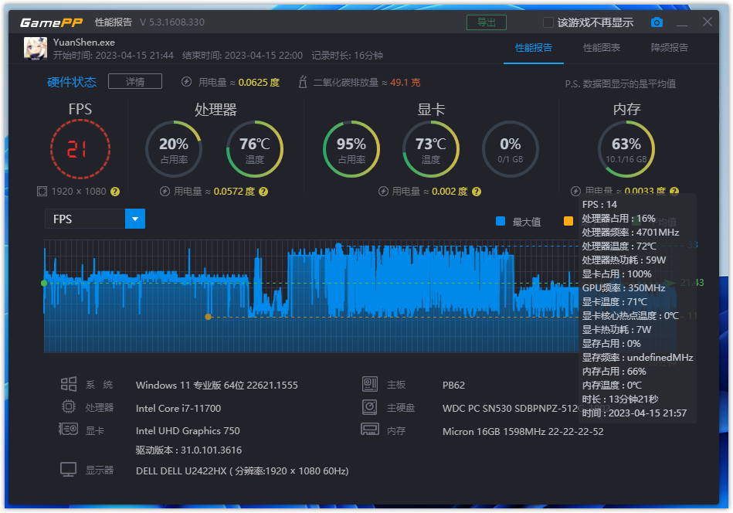The height and width of the screenshot is (513, 733).
Task: Click the YuanShen.exe game avatar thumbnail
Action: (x=35, y=48)
